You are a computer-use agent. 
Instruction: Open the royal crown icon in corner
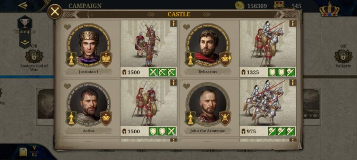(x=329, y=9)
